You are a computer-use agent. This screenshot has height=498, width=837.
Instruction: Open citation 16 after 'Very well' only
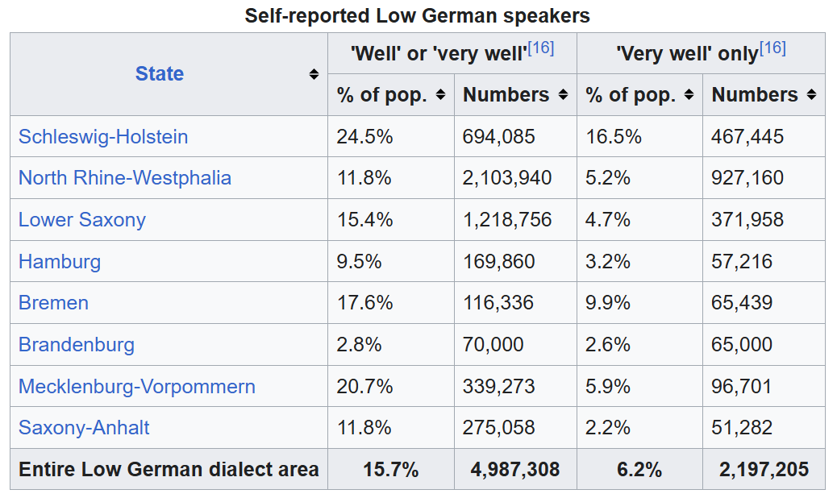(772, 48)
